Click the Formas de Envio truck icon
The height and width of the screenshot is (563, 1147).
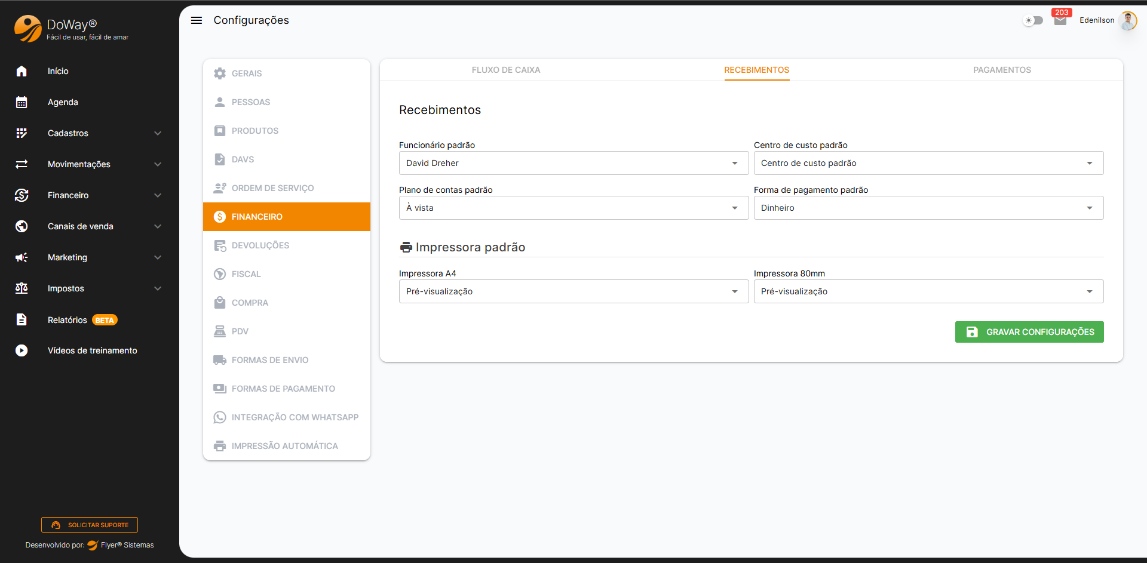coord(220,360)
